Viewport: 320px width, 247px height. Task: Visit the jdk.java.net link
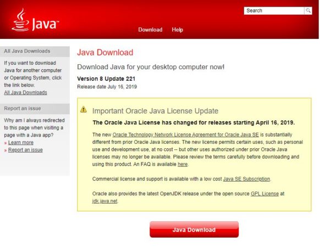tap(104, 201)
